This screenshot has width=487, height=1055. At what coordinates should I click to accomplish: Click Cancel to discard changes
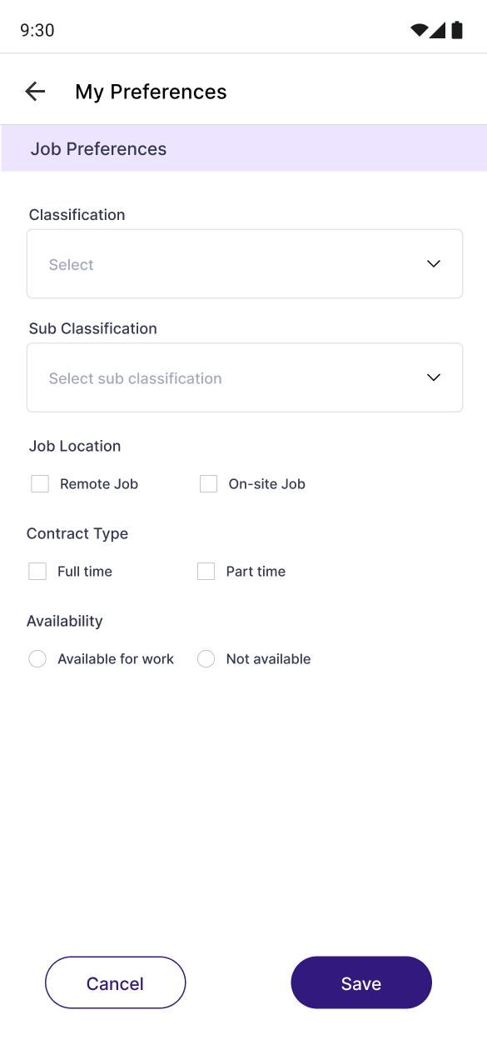click(115, 982)
